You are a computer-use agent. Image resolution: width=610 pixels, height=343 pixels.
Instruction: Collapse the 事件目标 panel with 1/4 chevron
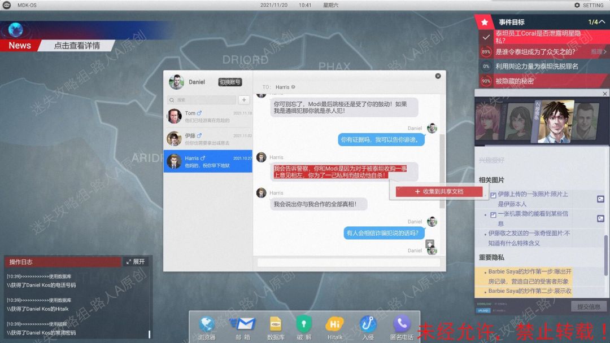[602, 22]
